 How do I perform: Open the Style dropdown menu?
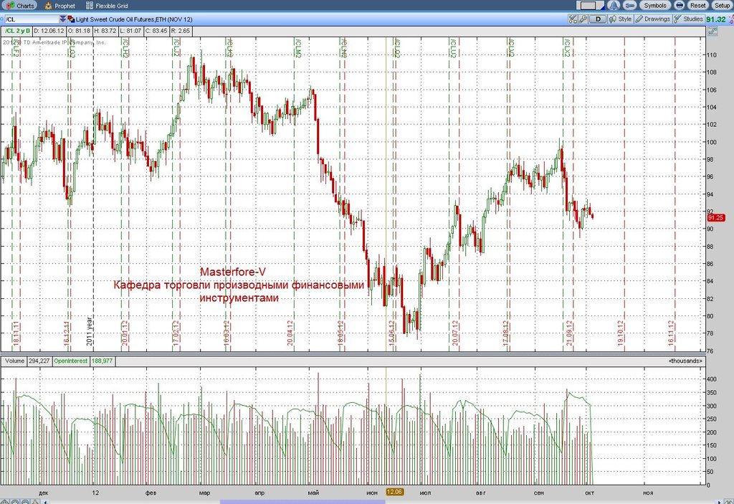click(x=621, y=19)
